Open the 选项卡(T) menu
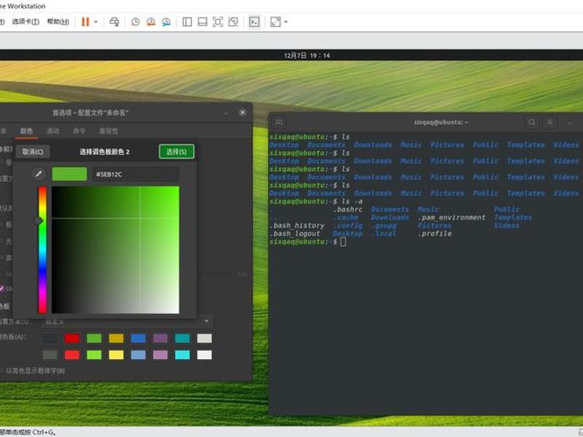The image size is (583, 437). click(26, 22)
